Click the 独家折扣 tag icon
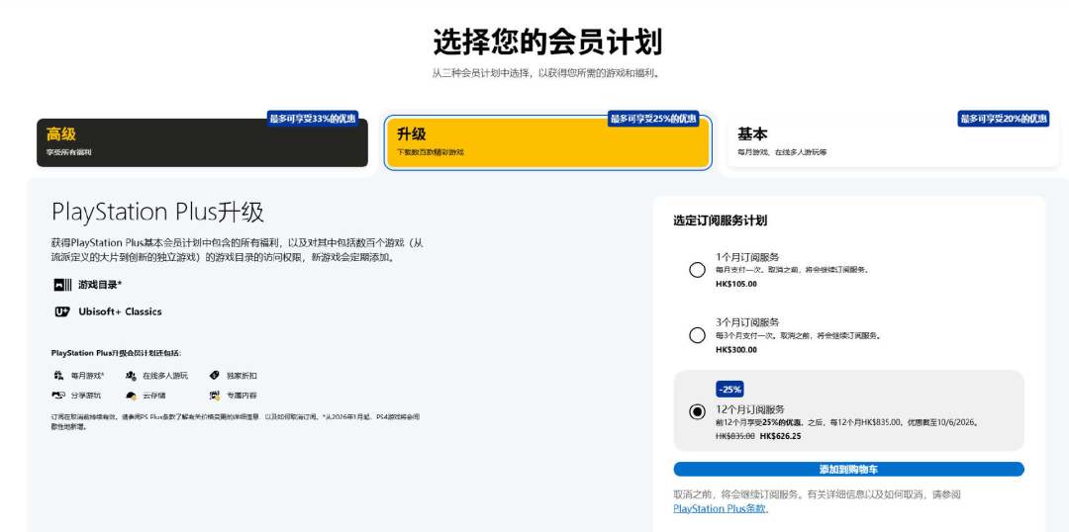Screen dimensions: 1069x532 pos(214,376)
